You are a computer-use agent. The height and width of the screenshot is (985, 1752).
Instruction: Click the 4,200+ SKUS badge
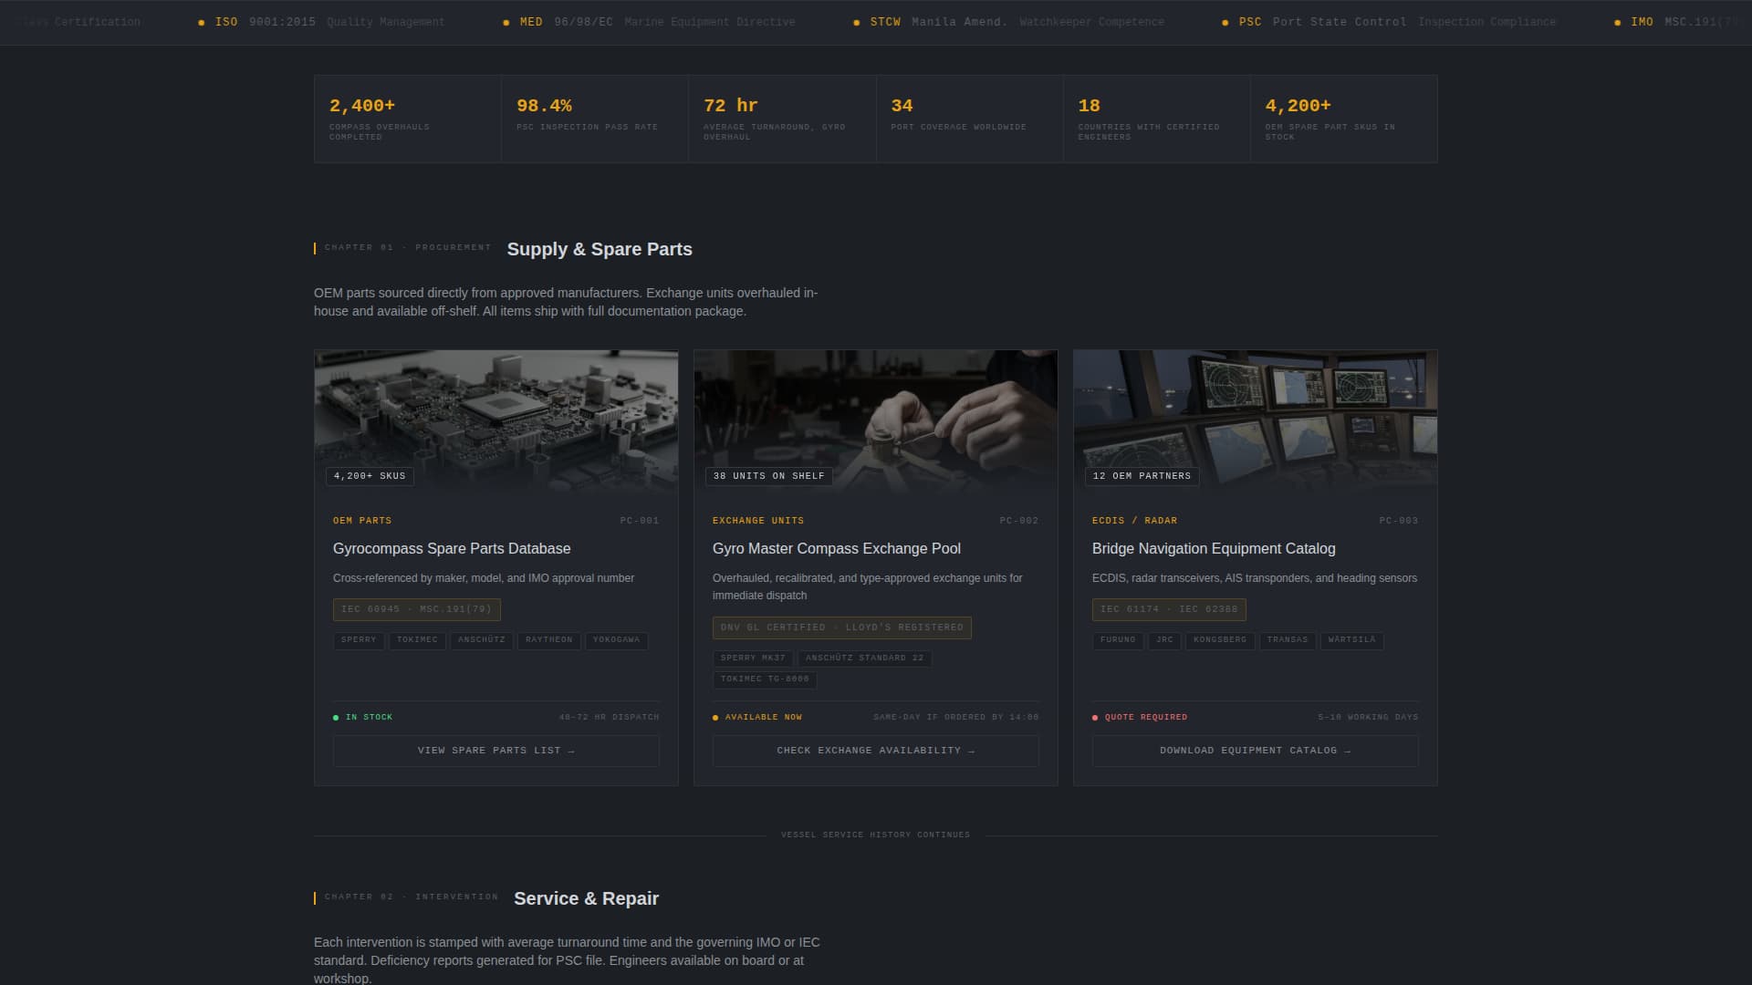369,475
